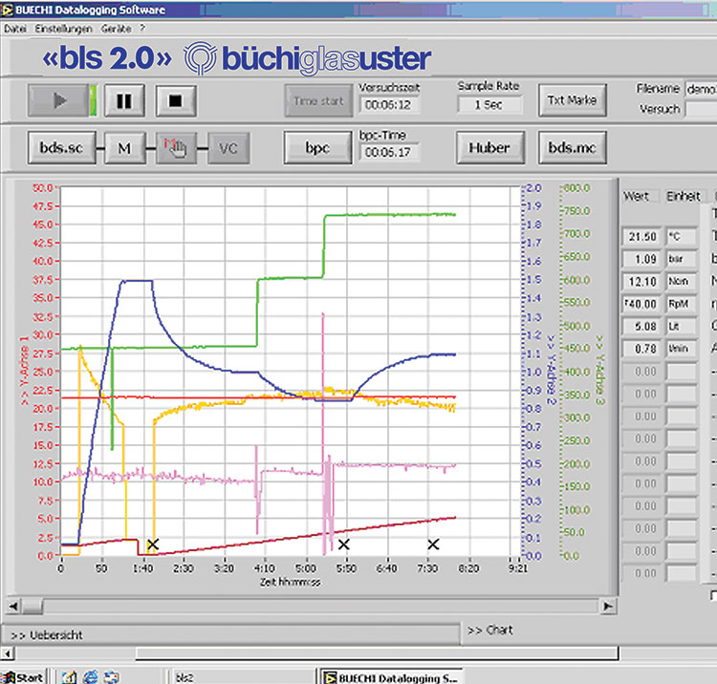The height and width of the screenshot is (684, 717).
Task: Click the unit field showing l/min
Action: [681, 349]
